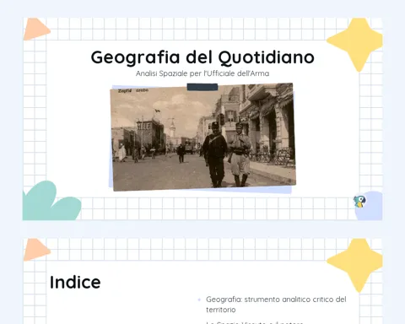Open the vintage street postcard photo
Image resolution: width=405 pixels, height=324 pixels.
pos(202,137)
